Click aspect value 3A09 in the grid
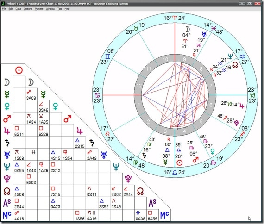 tap(31, 98)
